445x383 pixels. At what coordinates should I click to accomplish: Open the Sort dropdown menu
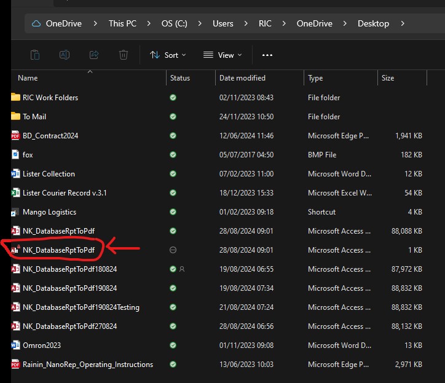pos(168,55)
